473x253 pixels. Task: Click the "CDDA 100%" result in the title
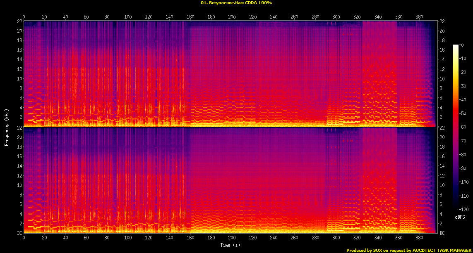[x=259, y=3]
